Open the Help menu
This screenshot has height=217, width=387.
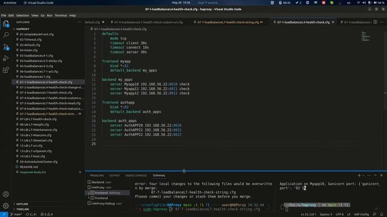pyautogui.click(x=73, y=15)
